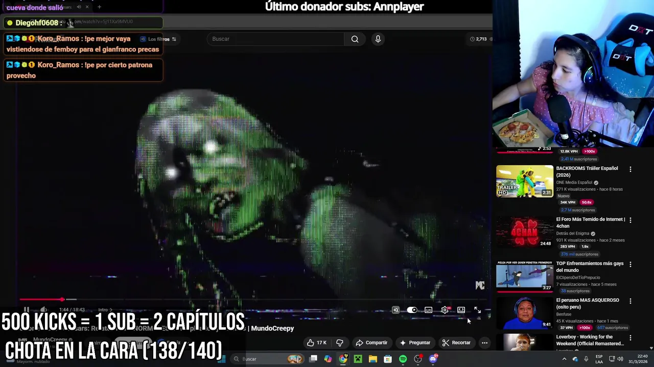Click the OneDrive tray icon
The height and width of the screenshot is (367, 654).
575,359
